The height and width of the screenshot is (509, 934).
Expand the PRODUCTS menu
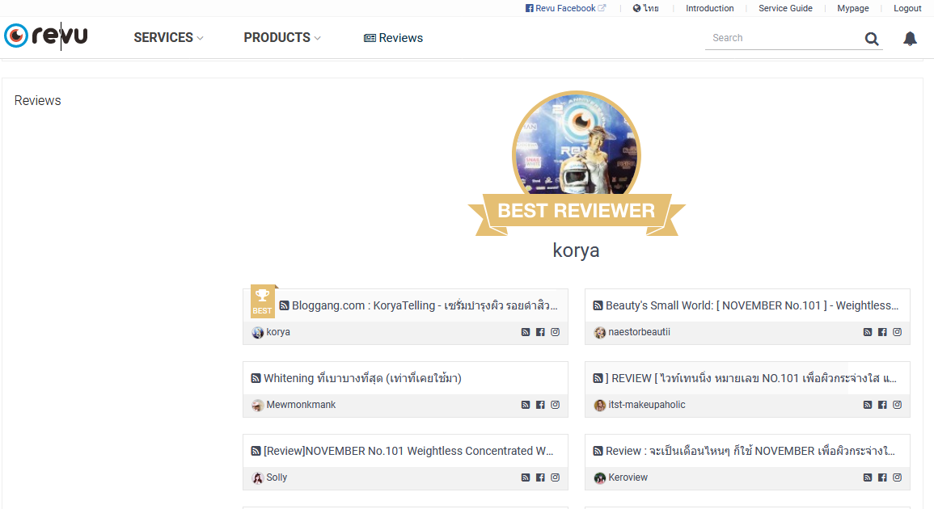[x=282, y=37]
